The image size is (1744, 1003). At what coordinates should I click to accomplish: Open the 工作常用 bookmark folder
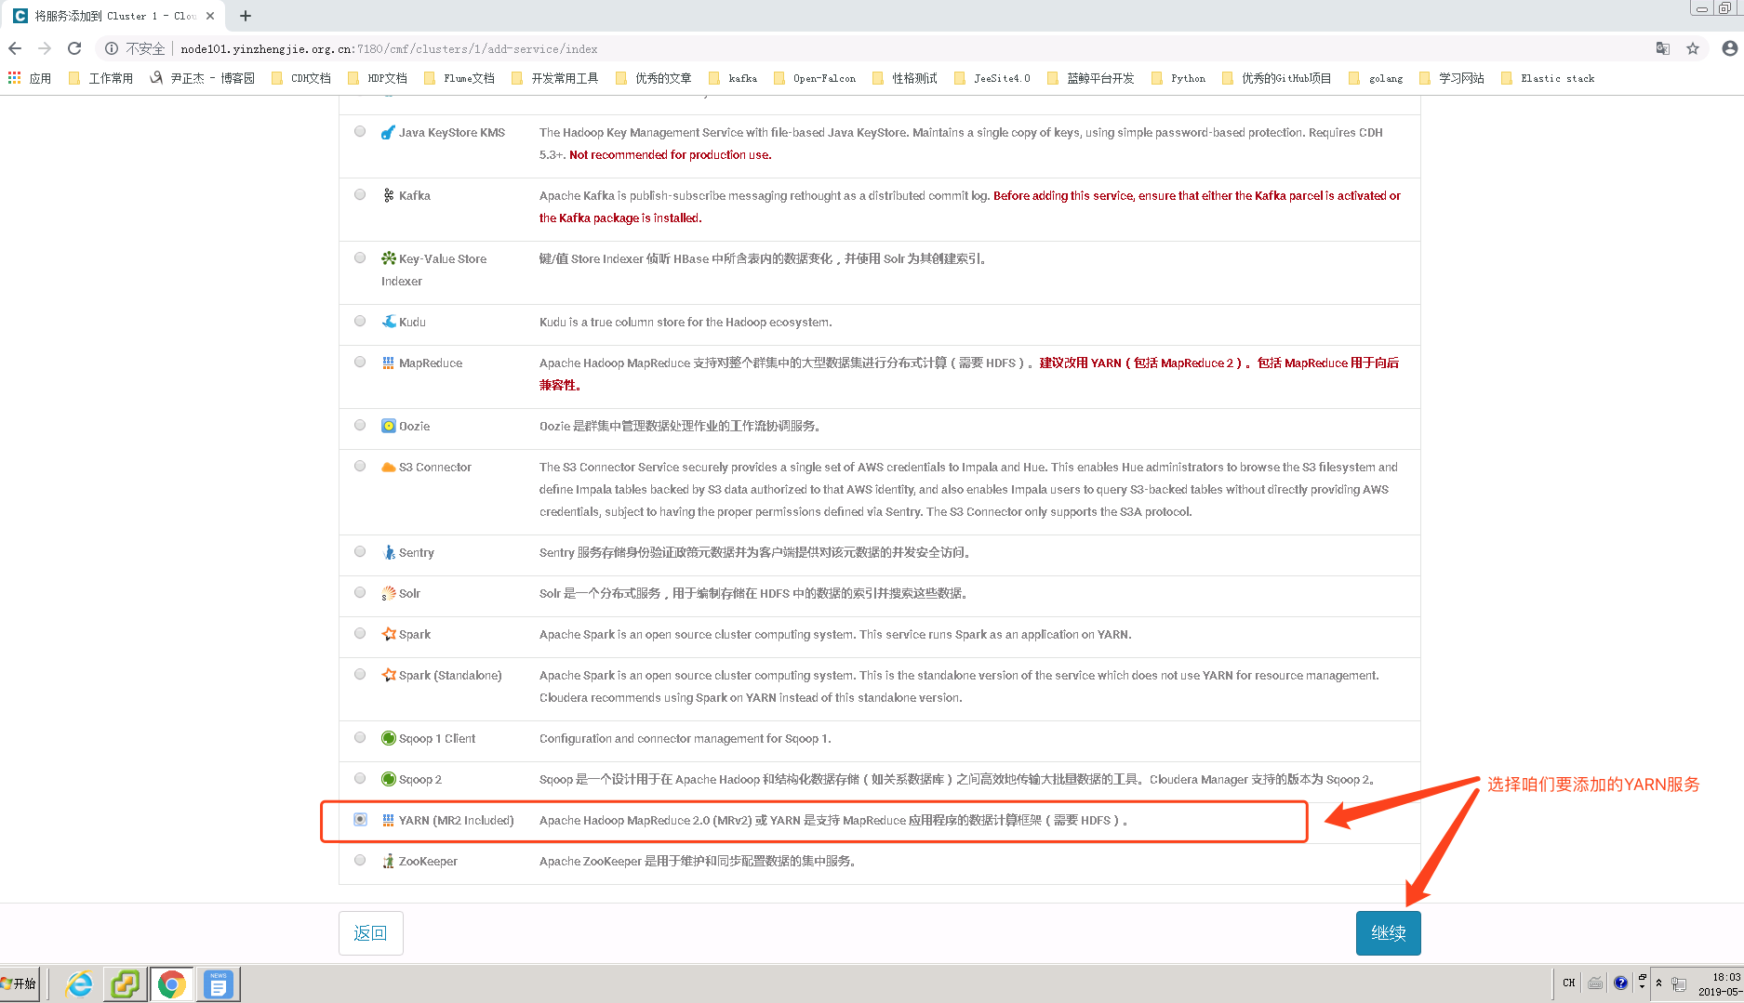tap(100, 78)
